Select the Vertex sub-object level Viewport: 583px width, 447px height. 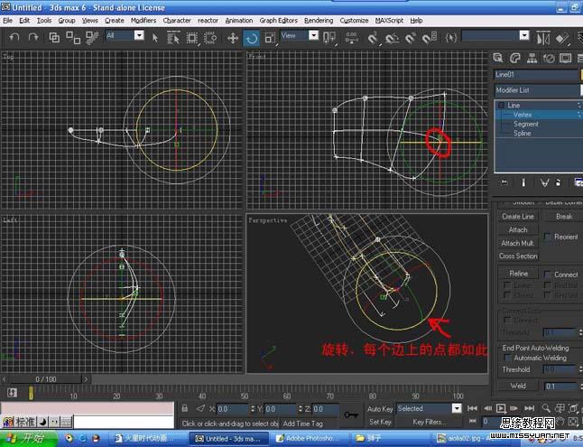pos(523,115)
